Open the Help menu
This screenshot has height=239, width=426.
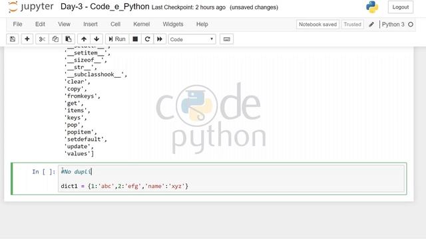pos(202,24)
